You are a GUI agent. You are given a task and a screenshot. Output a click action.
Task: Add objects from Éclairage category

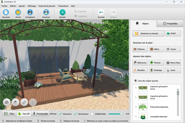coord(156,70)
